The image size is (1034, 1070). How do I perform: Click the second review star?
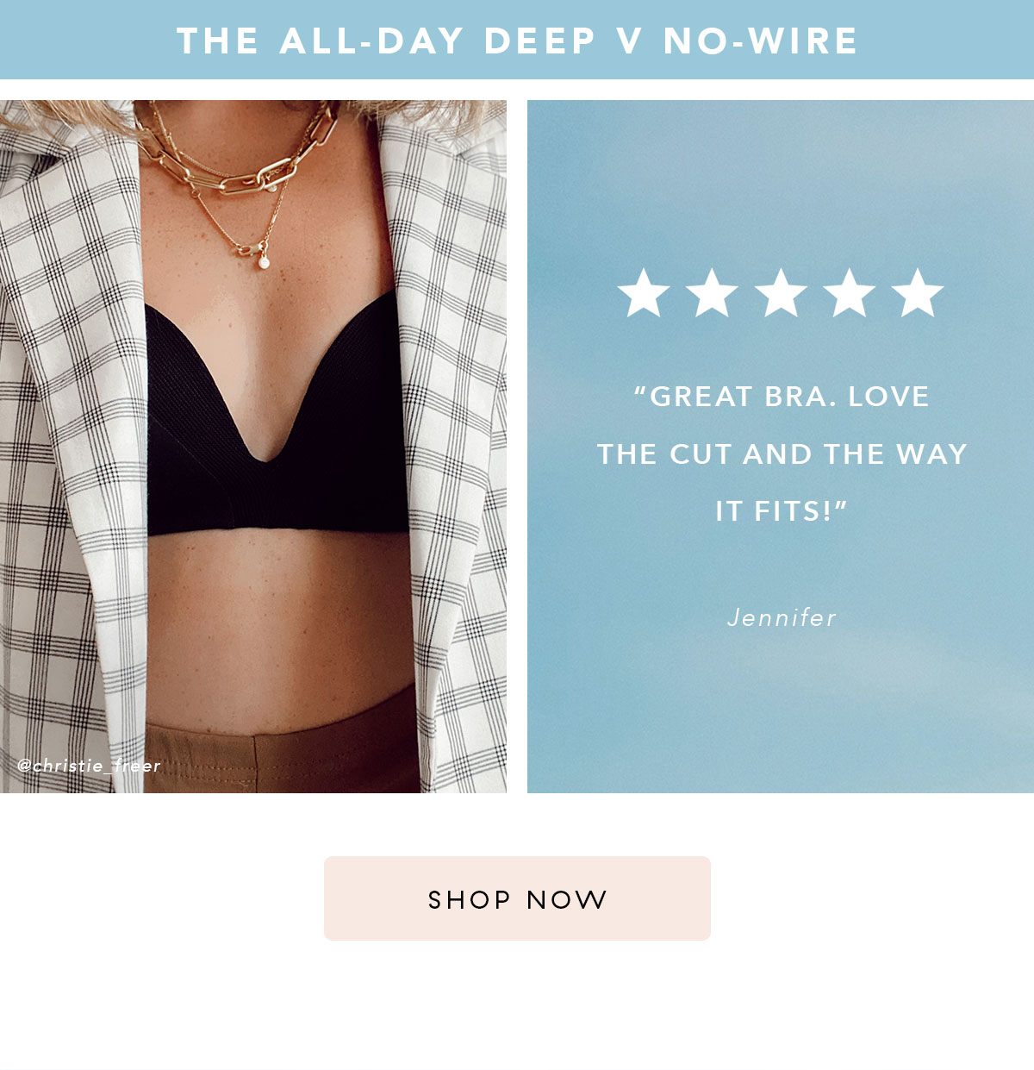pyautogui.click(x=713, y=292)
